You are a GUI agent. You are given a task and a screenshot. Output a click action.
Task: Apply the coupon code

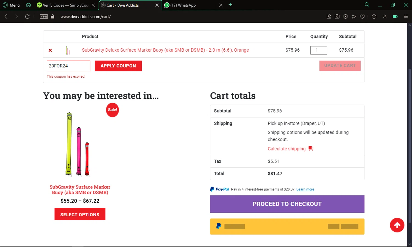click(x=118, y=66)
